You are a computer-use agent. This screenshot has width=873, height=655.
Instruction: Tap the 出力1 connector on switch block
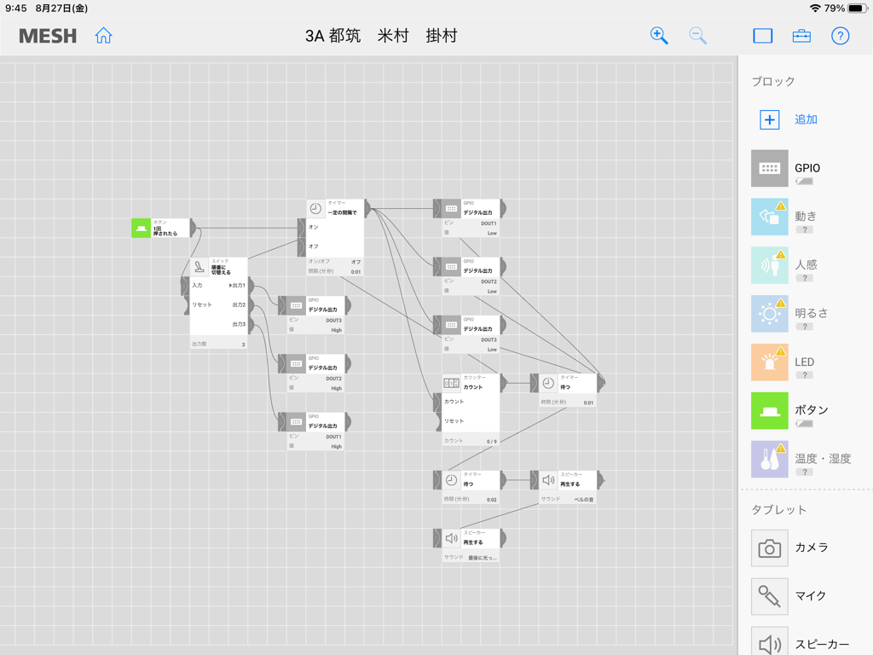click(251, 286)
